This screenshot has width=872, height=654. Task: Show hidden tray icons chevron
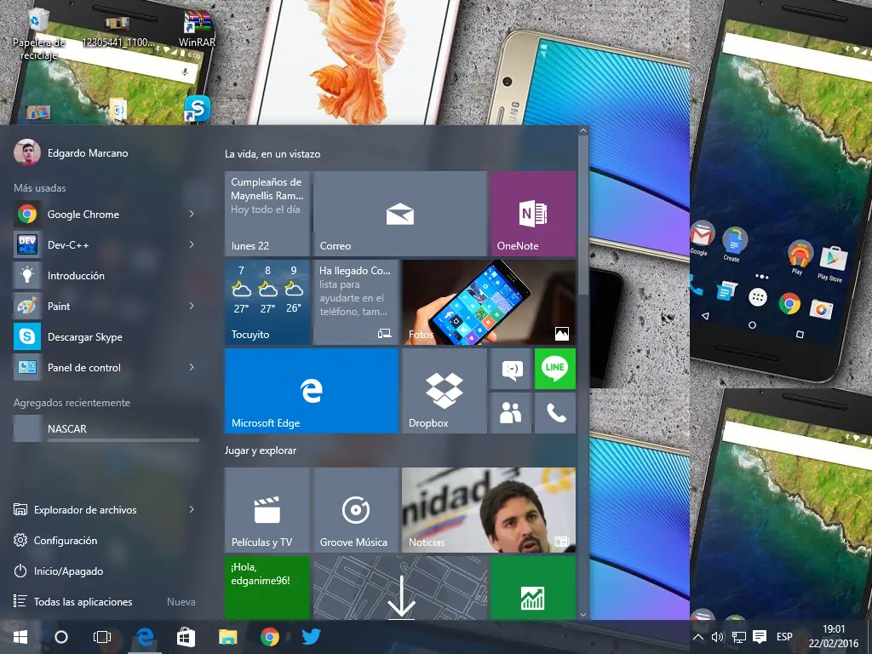click(698, 637)
